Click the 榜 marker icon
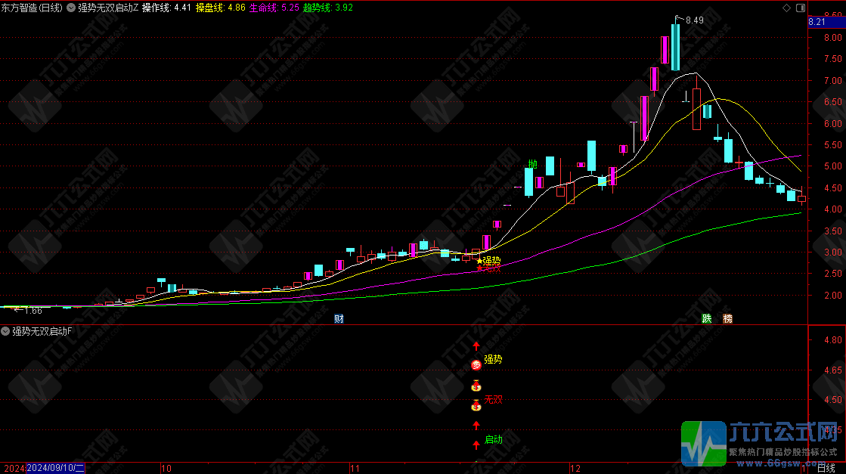This screenshot has height=474, width=846. pyautogui.click(x=727, y=318)
